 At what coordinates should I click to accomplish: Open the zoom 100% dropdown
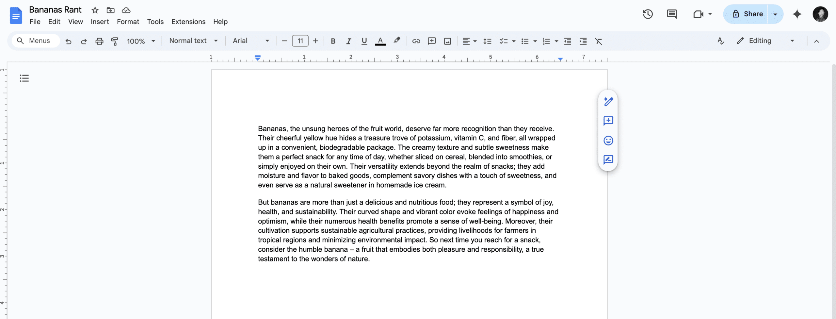pos(141,41)
